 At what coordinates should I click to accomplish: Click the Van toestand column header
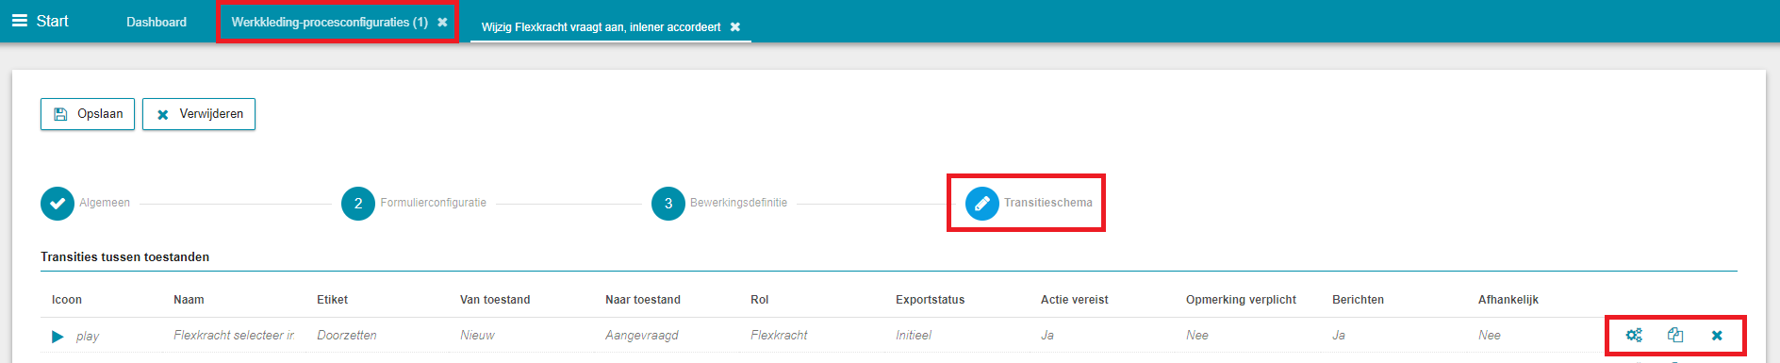(495, 300)
